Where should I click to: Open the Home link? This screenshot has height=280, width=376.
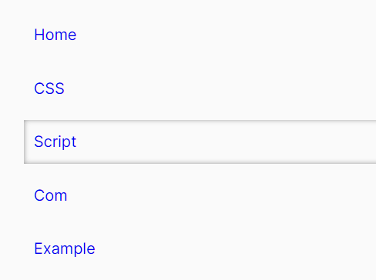[55, 35]
